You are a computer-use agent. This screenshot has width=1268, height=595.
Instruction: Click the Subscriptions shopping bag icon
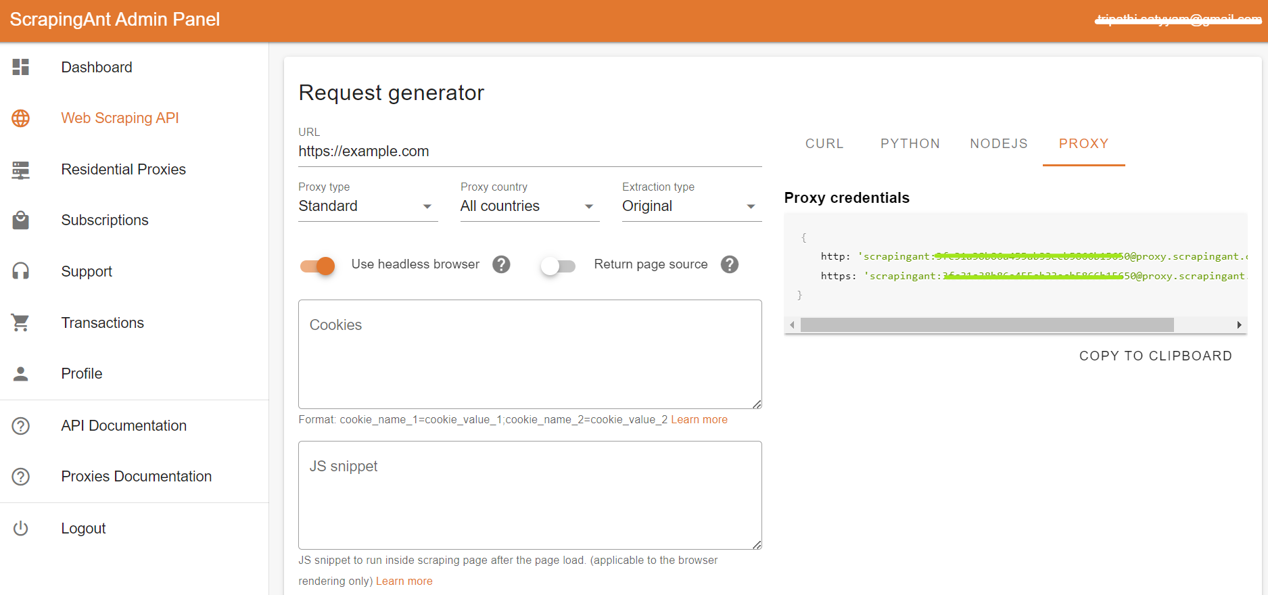click(x=21, y=220)
